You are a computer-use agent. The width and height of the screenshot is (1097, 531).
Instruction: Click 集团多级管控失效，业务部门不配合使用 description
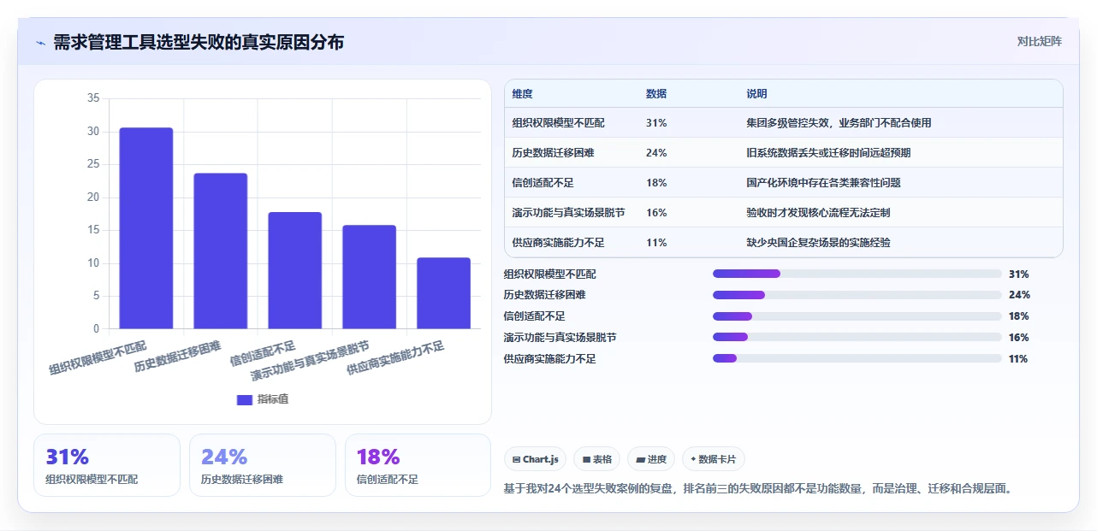839,123
